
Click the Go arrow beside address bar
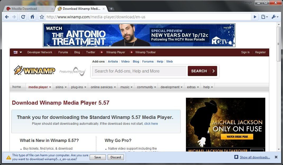pos(255,17)
